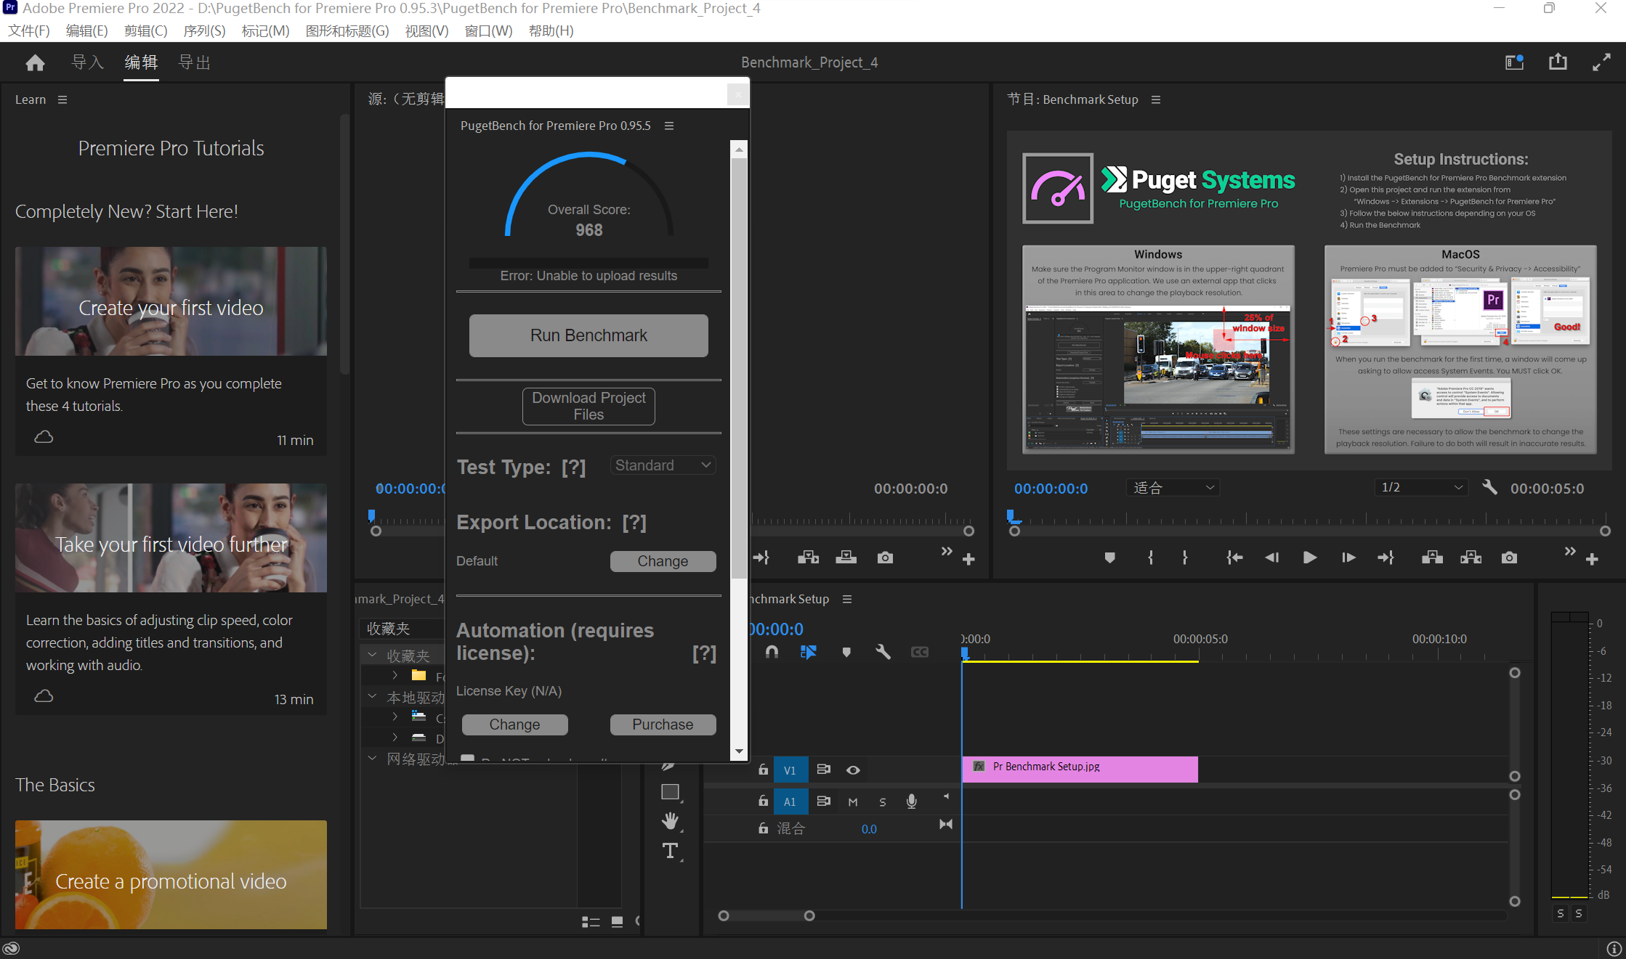
Task: Toggle sync lock on V1 track
Action: coord(823,770)
